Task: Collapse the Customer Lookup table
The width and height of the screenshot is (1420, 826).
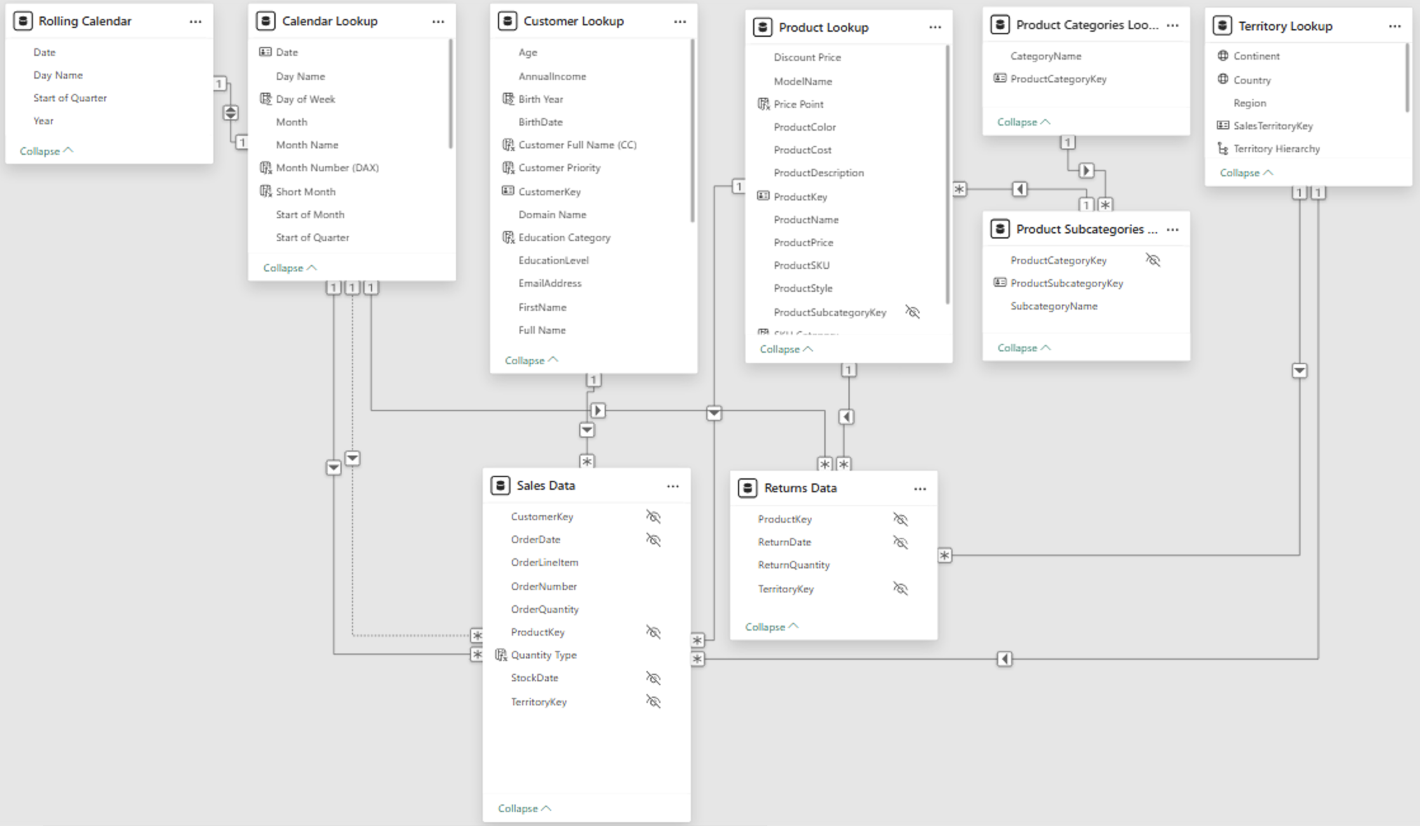Action: [x=532, y=360]
